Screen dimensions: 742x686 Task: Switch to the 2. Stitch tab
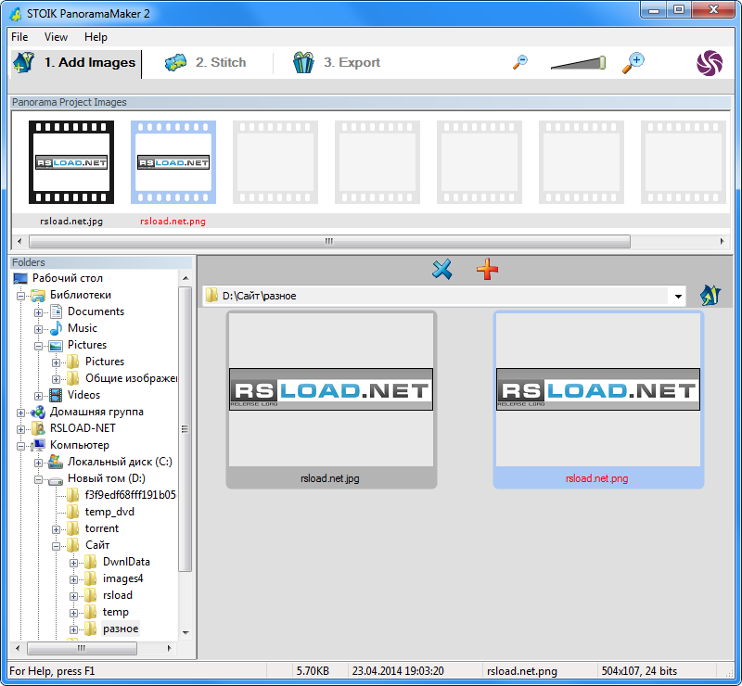point(205,62)
